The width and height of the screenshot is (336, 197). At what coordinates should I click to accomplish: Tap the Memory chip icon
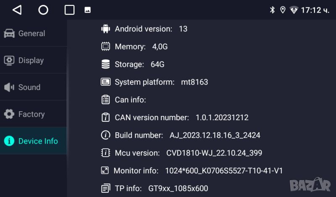point(105,47)
